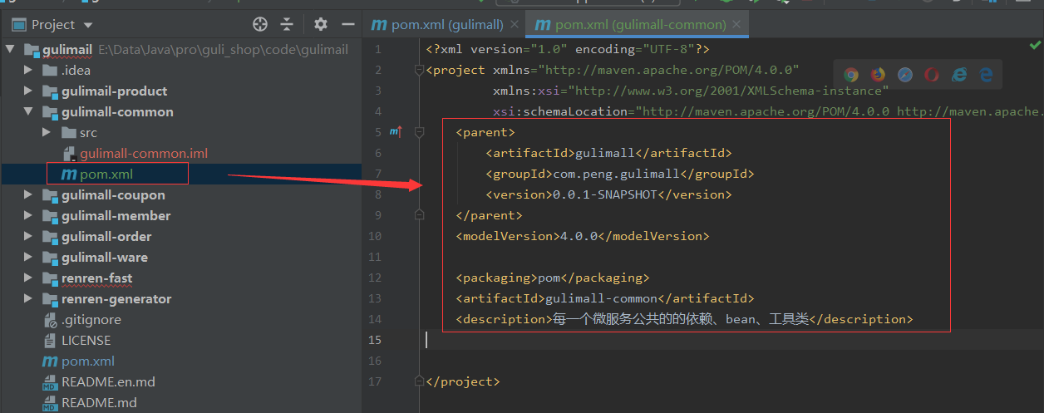Image resolution: width=1044 pixels, height=413 pixels.
Task: Select the README.md file
Action: tap(99, 402)
